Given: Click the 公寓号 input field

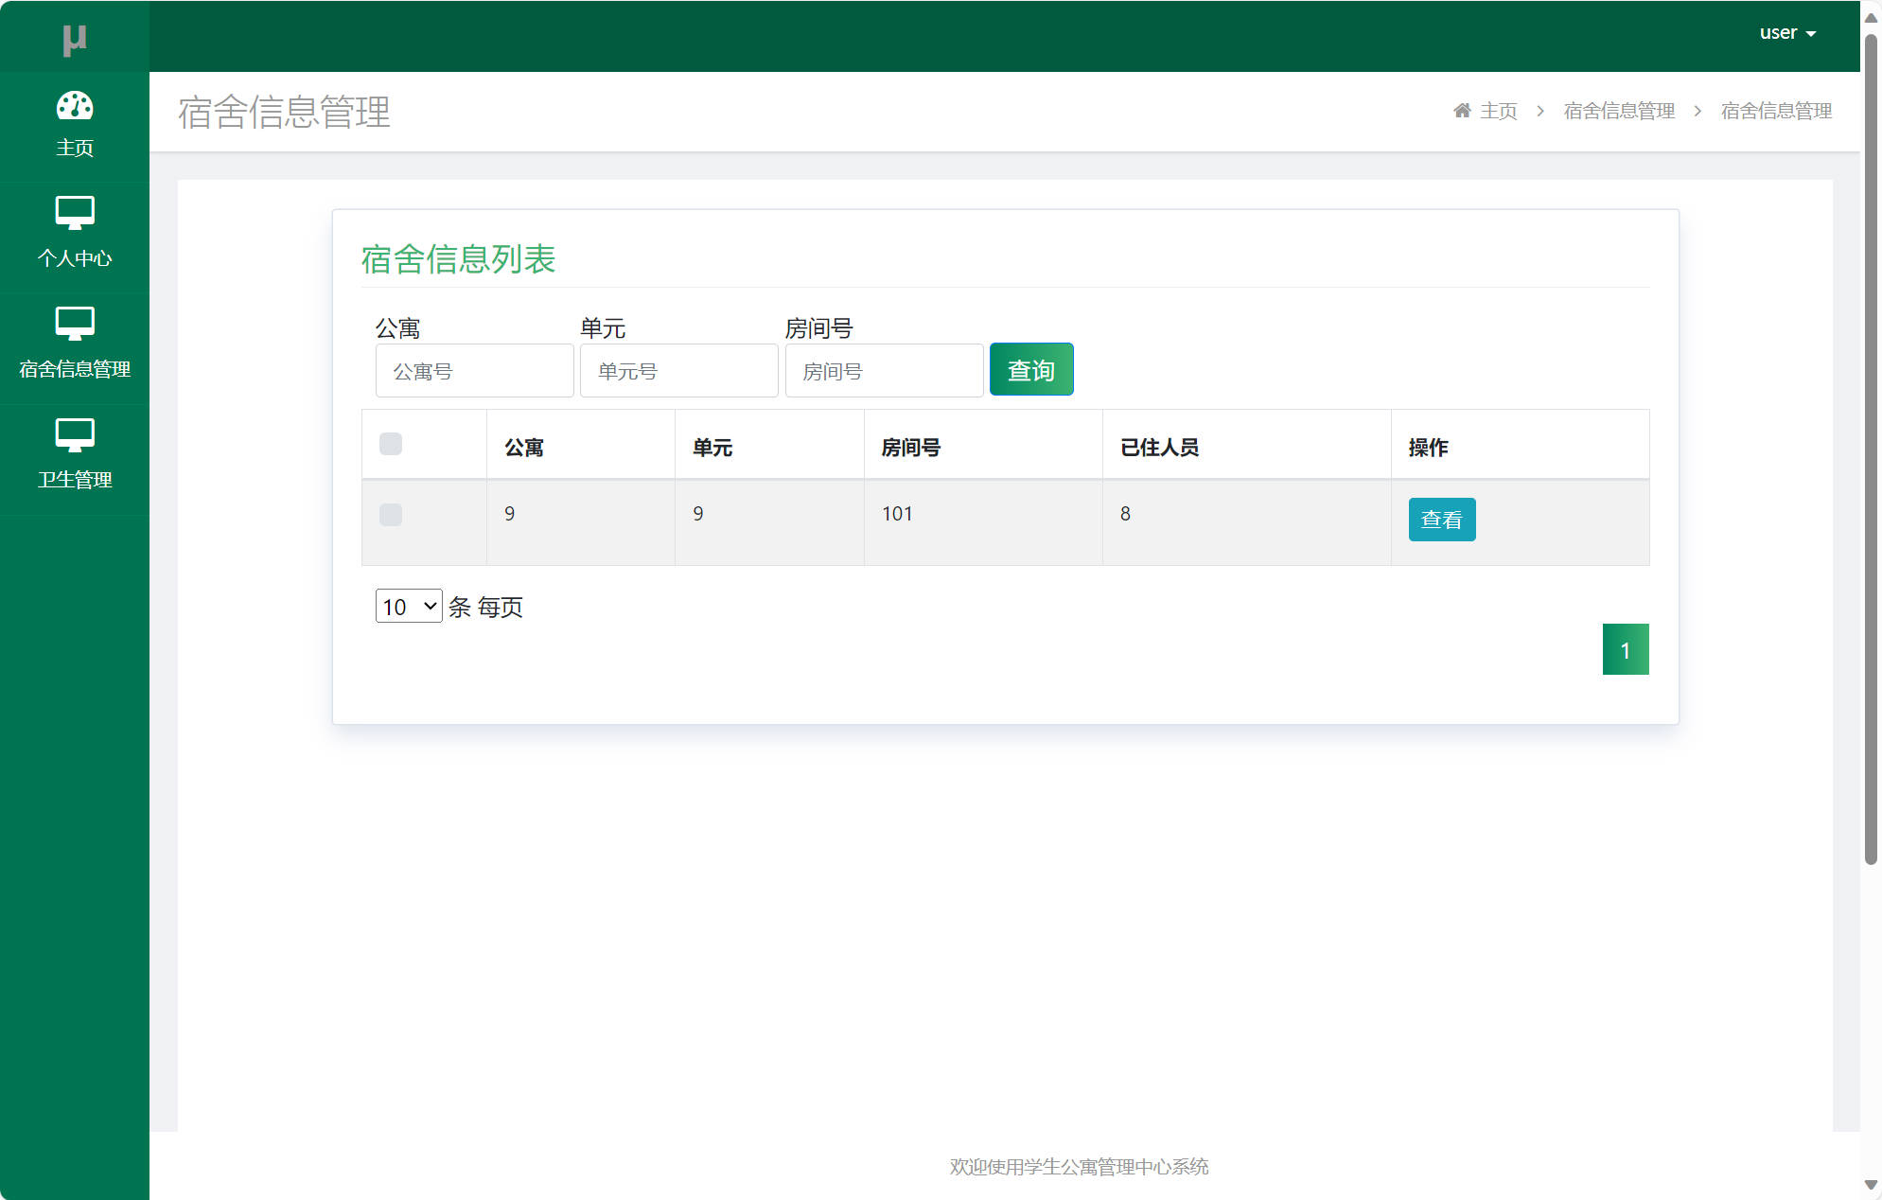Looking at the screenshot, I should pos(474,370).
